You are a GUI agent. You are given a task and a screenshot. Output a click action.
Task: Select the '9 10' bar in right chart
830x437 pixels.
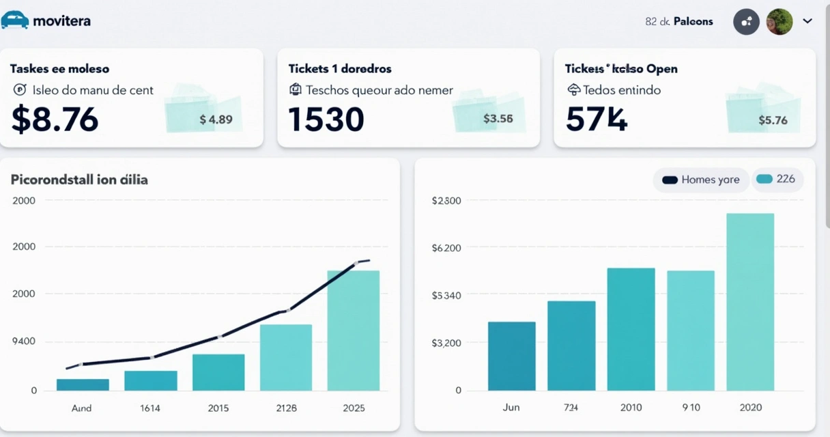691,330
